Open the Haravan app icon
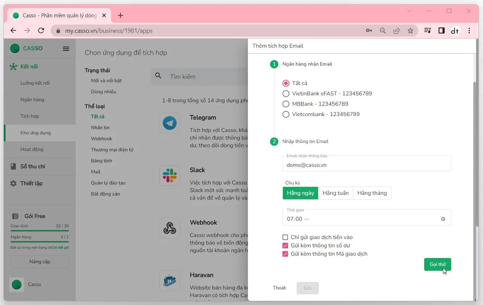 (170, 280)
